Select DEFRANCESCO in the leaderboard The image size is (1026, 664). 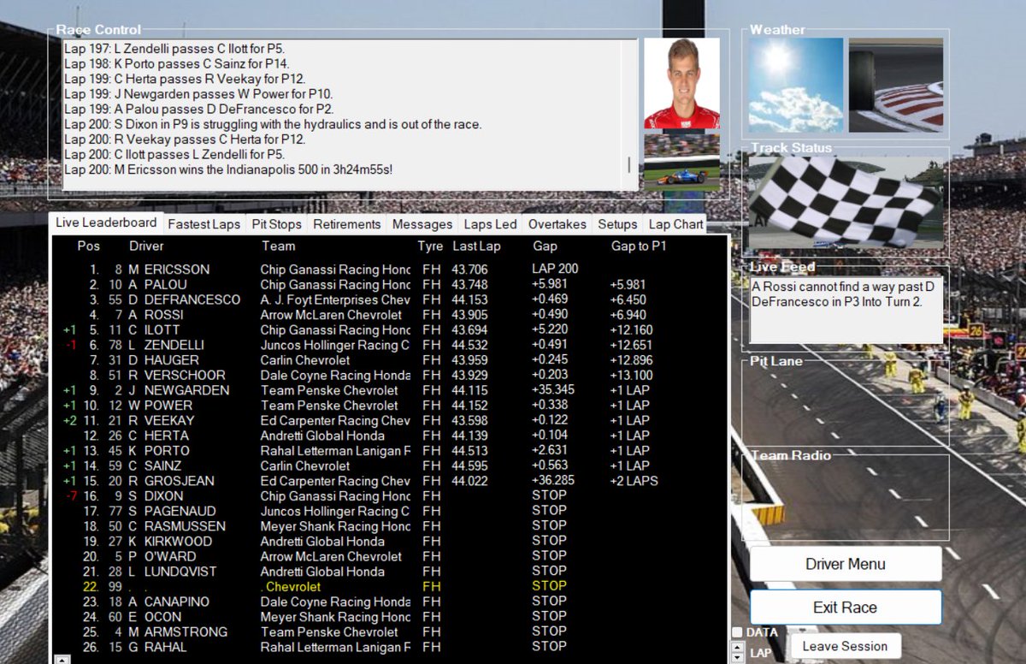coord(389,300)
